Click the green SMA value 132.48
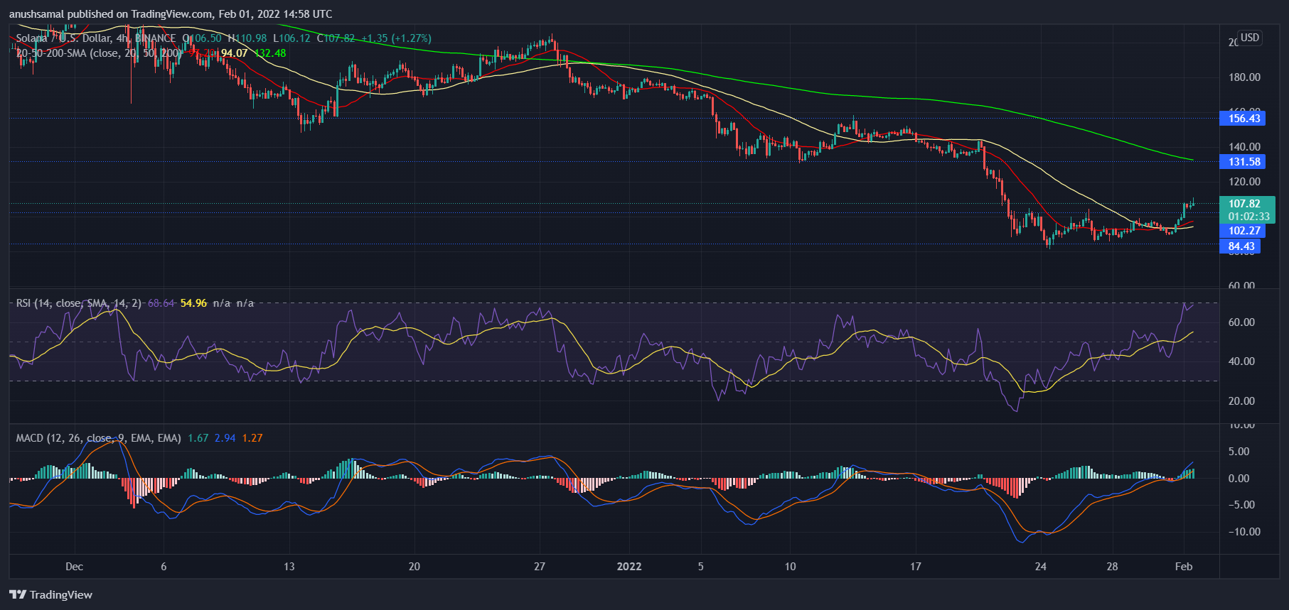 coord(270,53)
